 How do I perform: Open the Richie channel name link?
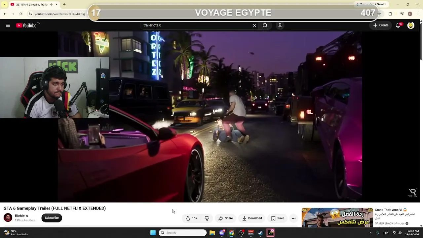pyautogui.click(x=20, y=216)
